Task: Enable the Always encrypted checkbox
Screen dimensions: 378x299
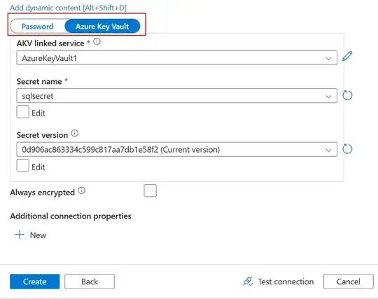Action: tap(150, 190)
